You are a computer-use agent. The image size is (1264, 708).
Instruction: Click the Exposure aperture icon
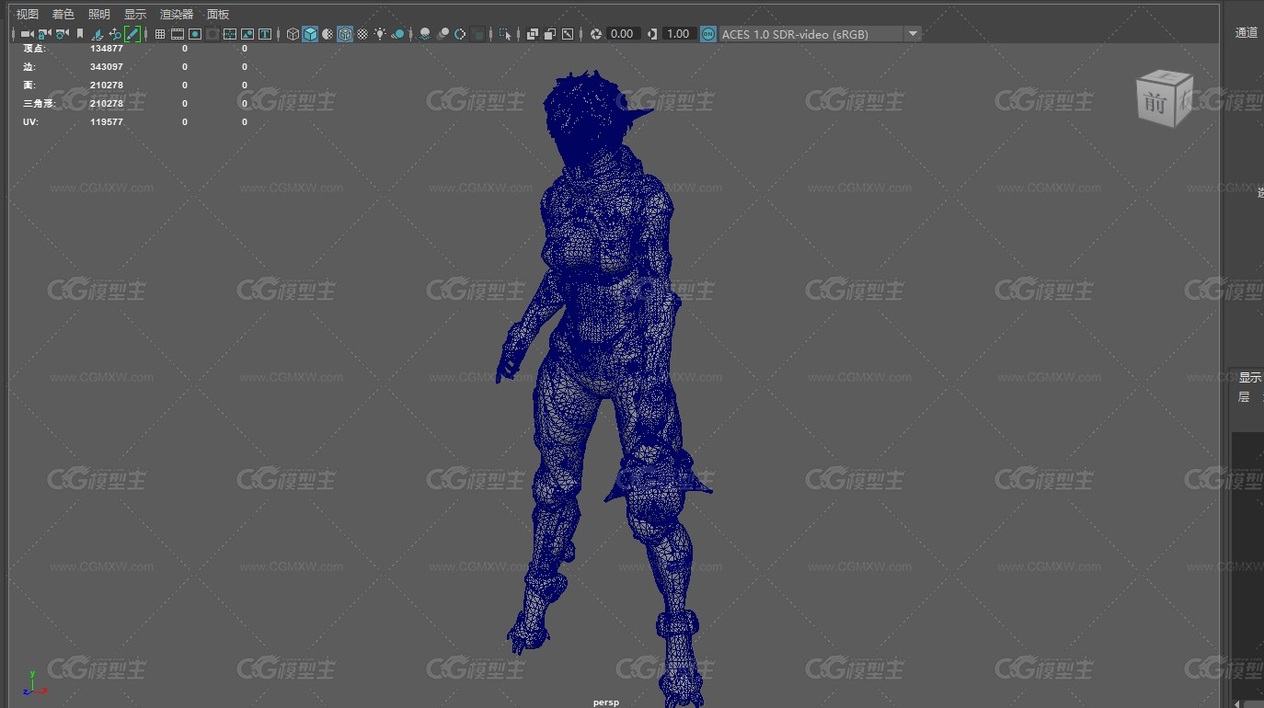(x=596, y=34)
